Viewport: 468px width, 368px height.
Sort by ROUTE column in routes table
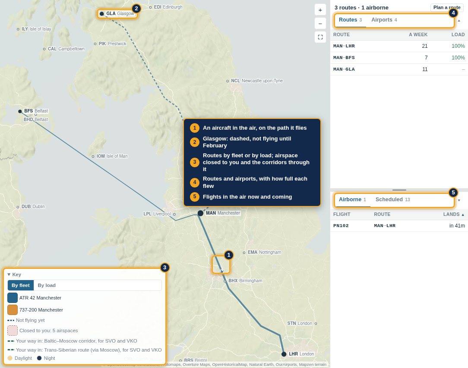[x=341, y=34]
